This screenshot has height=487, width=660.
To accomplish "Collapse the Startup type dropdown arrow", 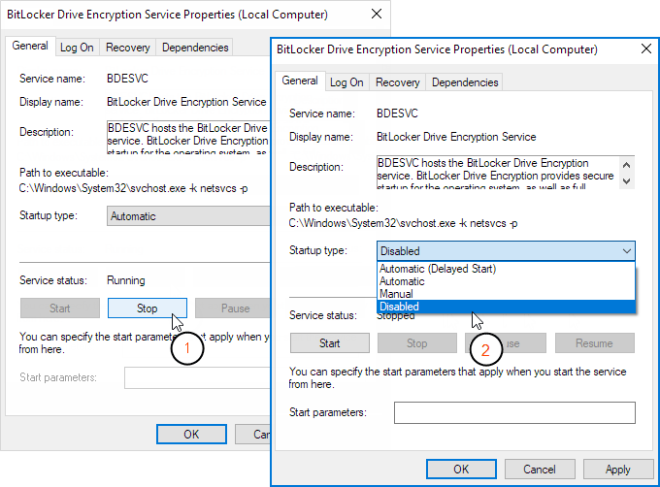I will coord(626,251).
